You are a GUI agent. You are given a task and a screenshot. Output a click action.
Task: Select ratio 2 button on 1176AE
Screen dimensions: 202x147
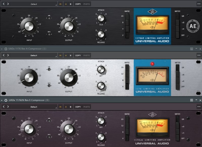tap(127, 35)
